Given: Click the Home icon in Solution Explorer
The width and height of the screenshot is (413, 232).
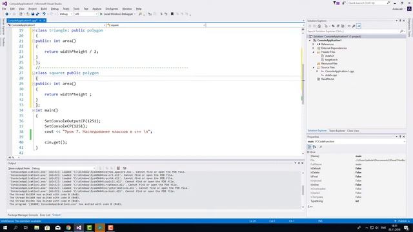Looking at the screenshot, I should (319, 26).
